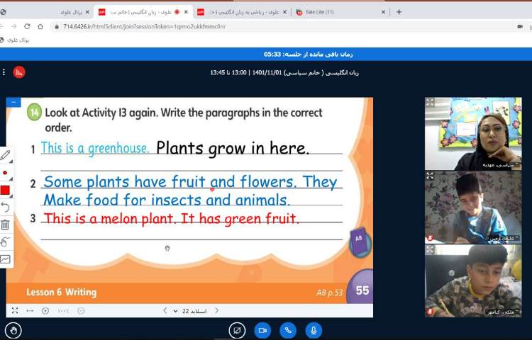This screenshot has width=532, height=340.
Task: Undo the last whiteboard annotation
Action: click(6, 207)
